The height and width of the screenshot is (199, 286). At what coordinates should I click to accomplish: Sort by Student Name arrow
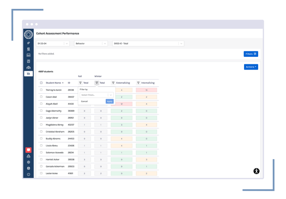[x=63, y=83]
